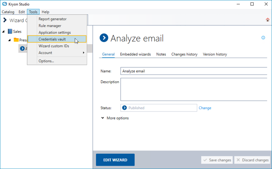Click the wizard icon beside Analyze email heading
Screen dimensions: 272x169
click(104, 38)
